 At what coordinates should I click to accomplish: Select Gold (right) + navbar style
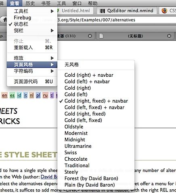96,75
